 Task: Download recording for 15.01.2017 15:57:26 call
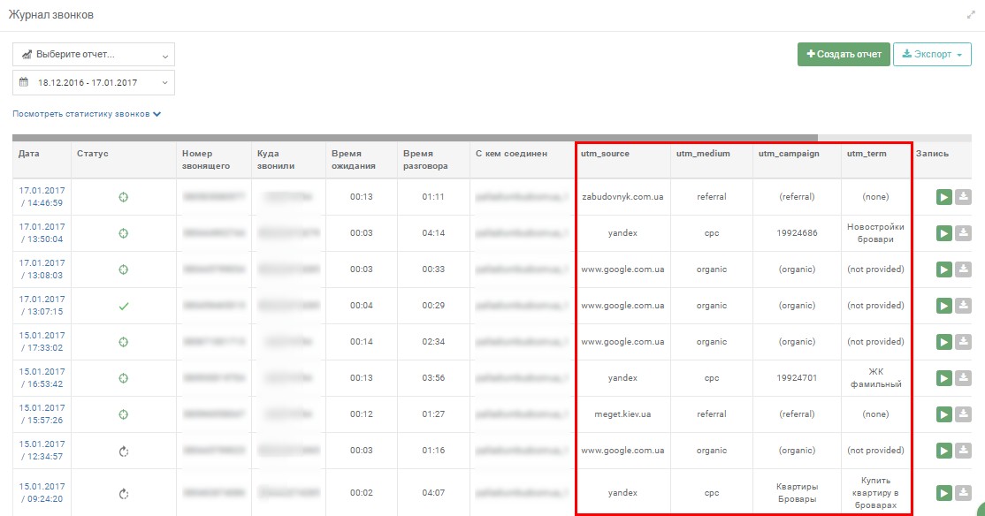pos(963,414)
